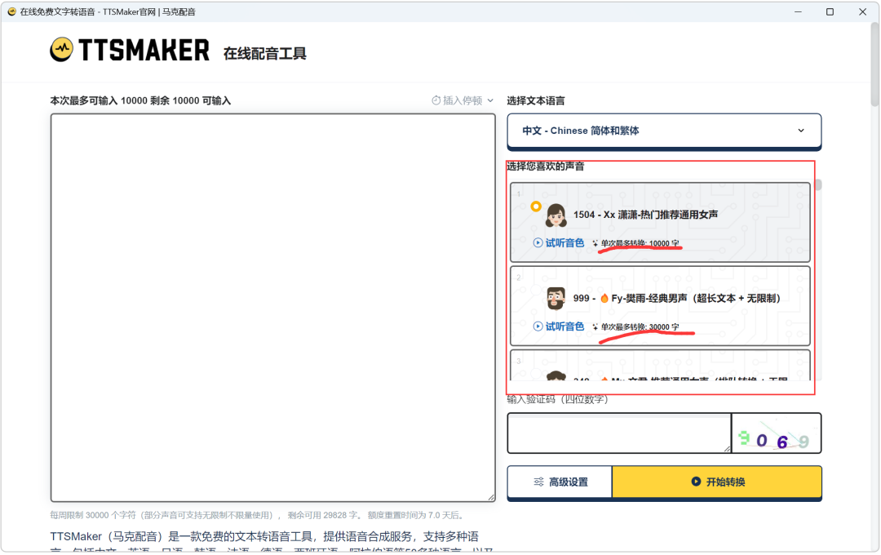Click the play icon on 开始转换 button
The width and height of the screenshot is (881, 555).
point(696,482)
